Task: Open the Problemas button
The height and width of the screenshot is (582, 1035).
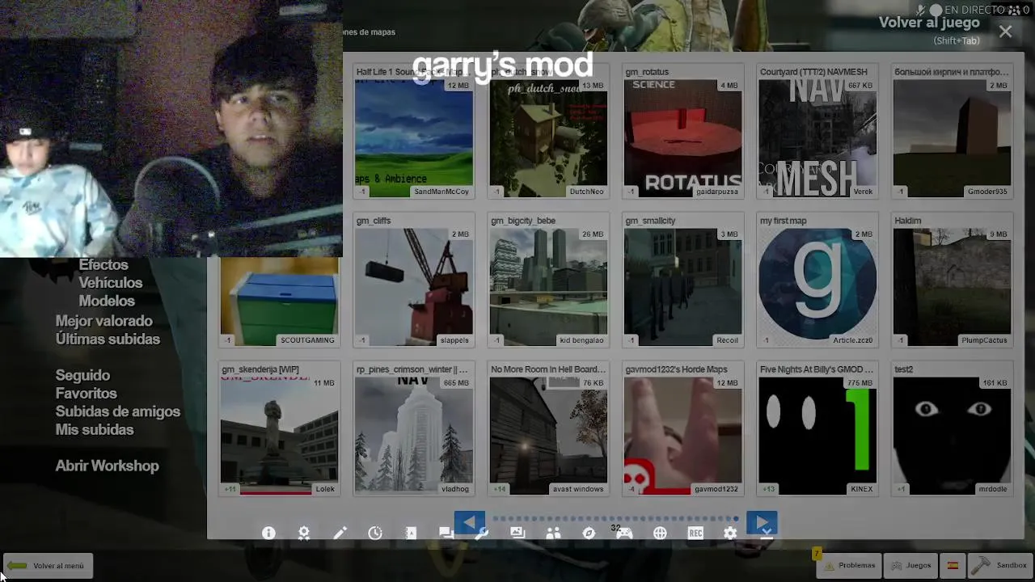Action: 849,566
